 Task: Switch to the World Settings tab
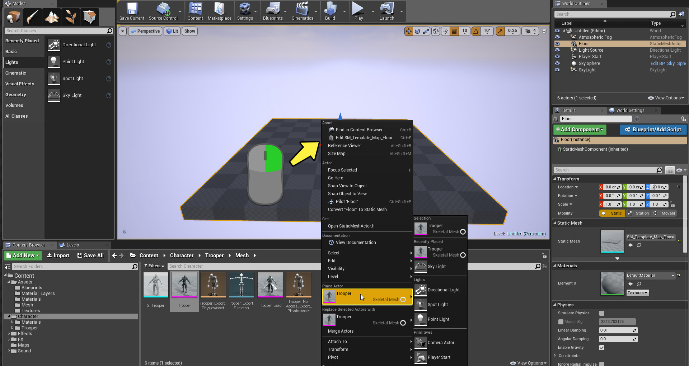click(630, 111)
